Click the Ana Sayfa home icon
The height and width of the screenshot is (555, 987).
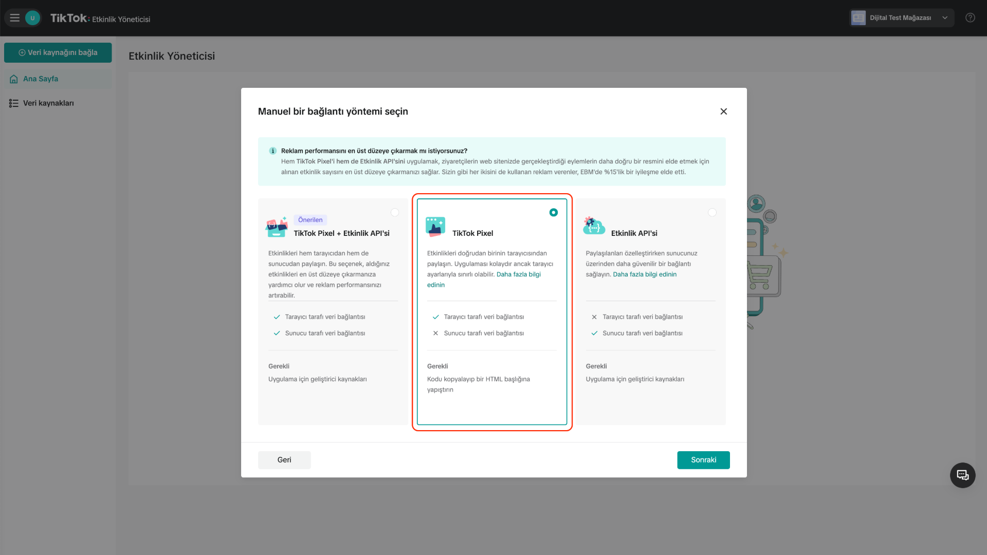tap(14, 79)
